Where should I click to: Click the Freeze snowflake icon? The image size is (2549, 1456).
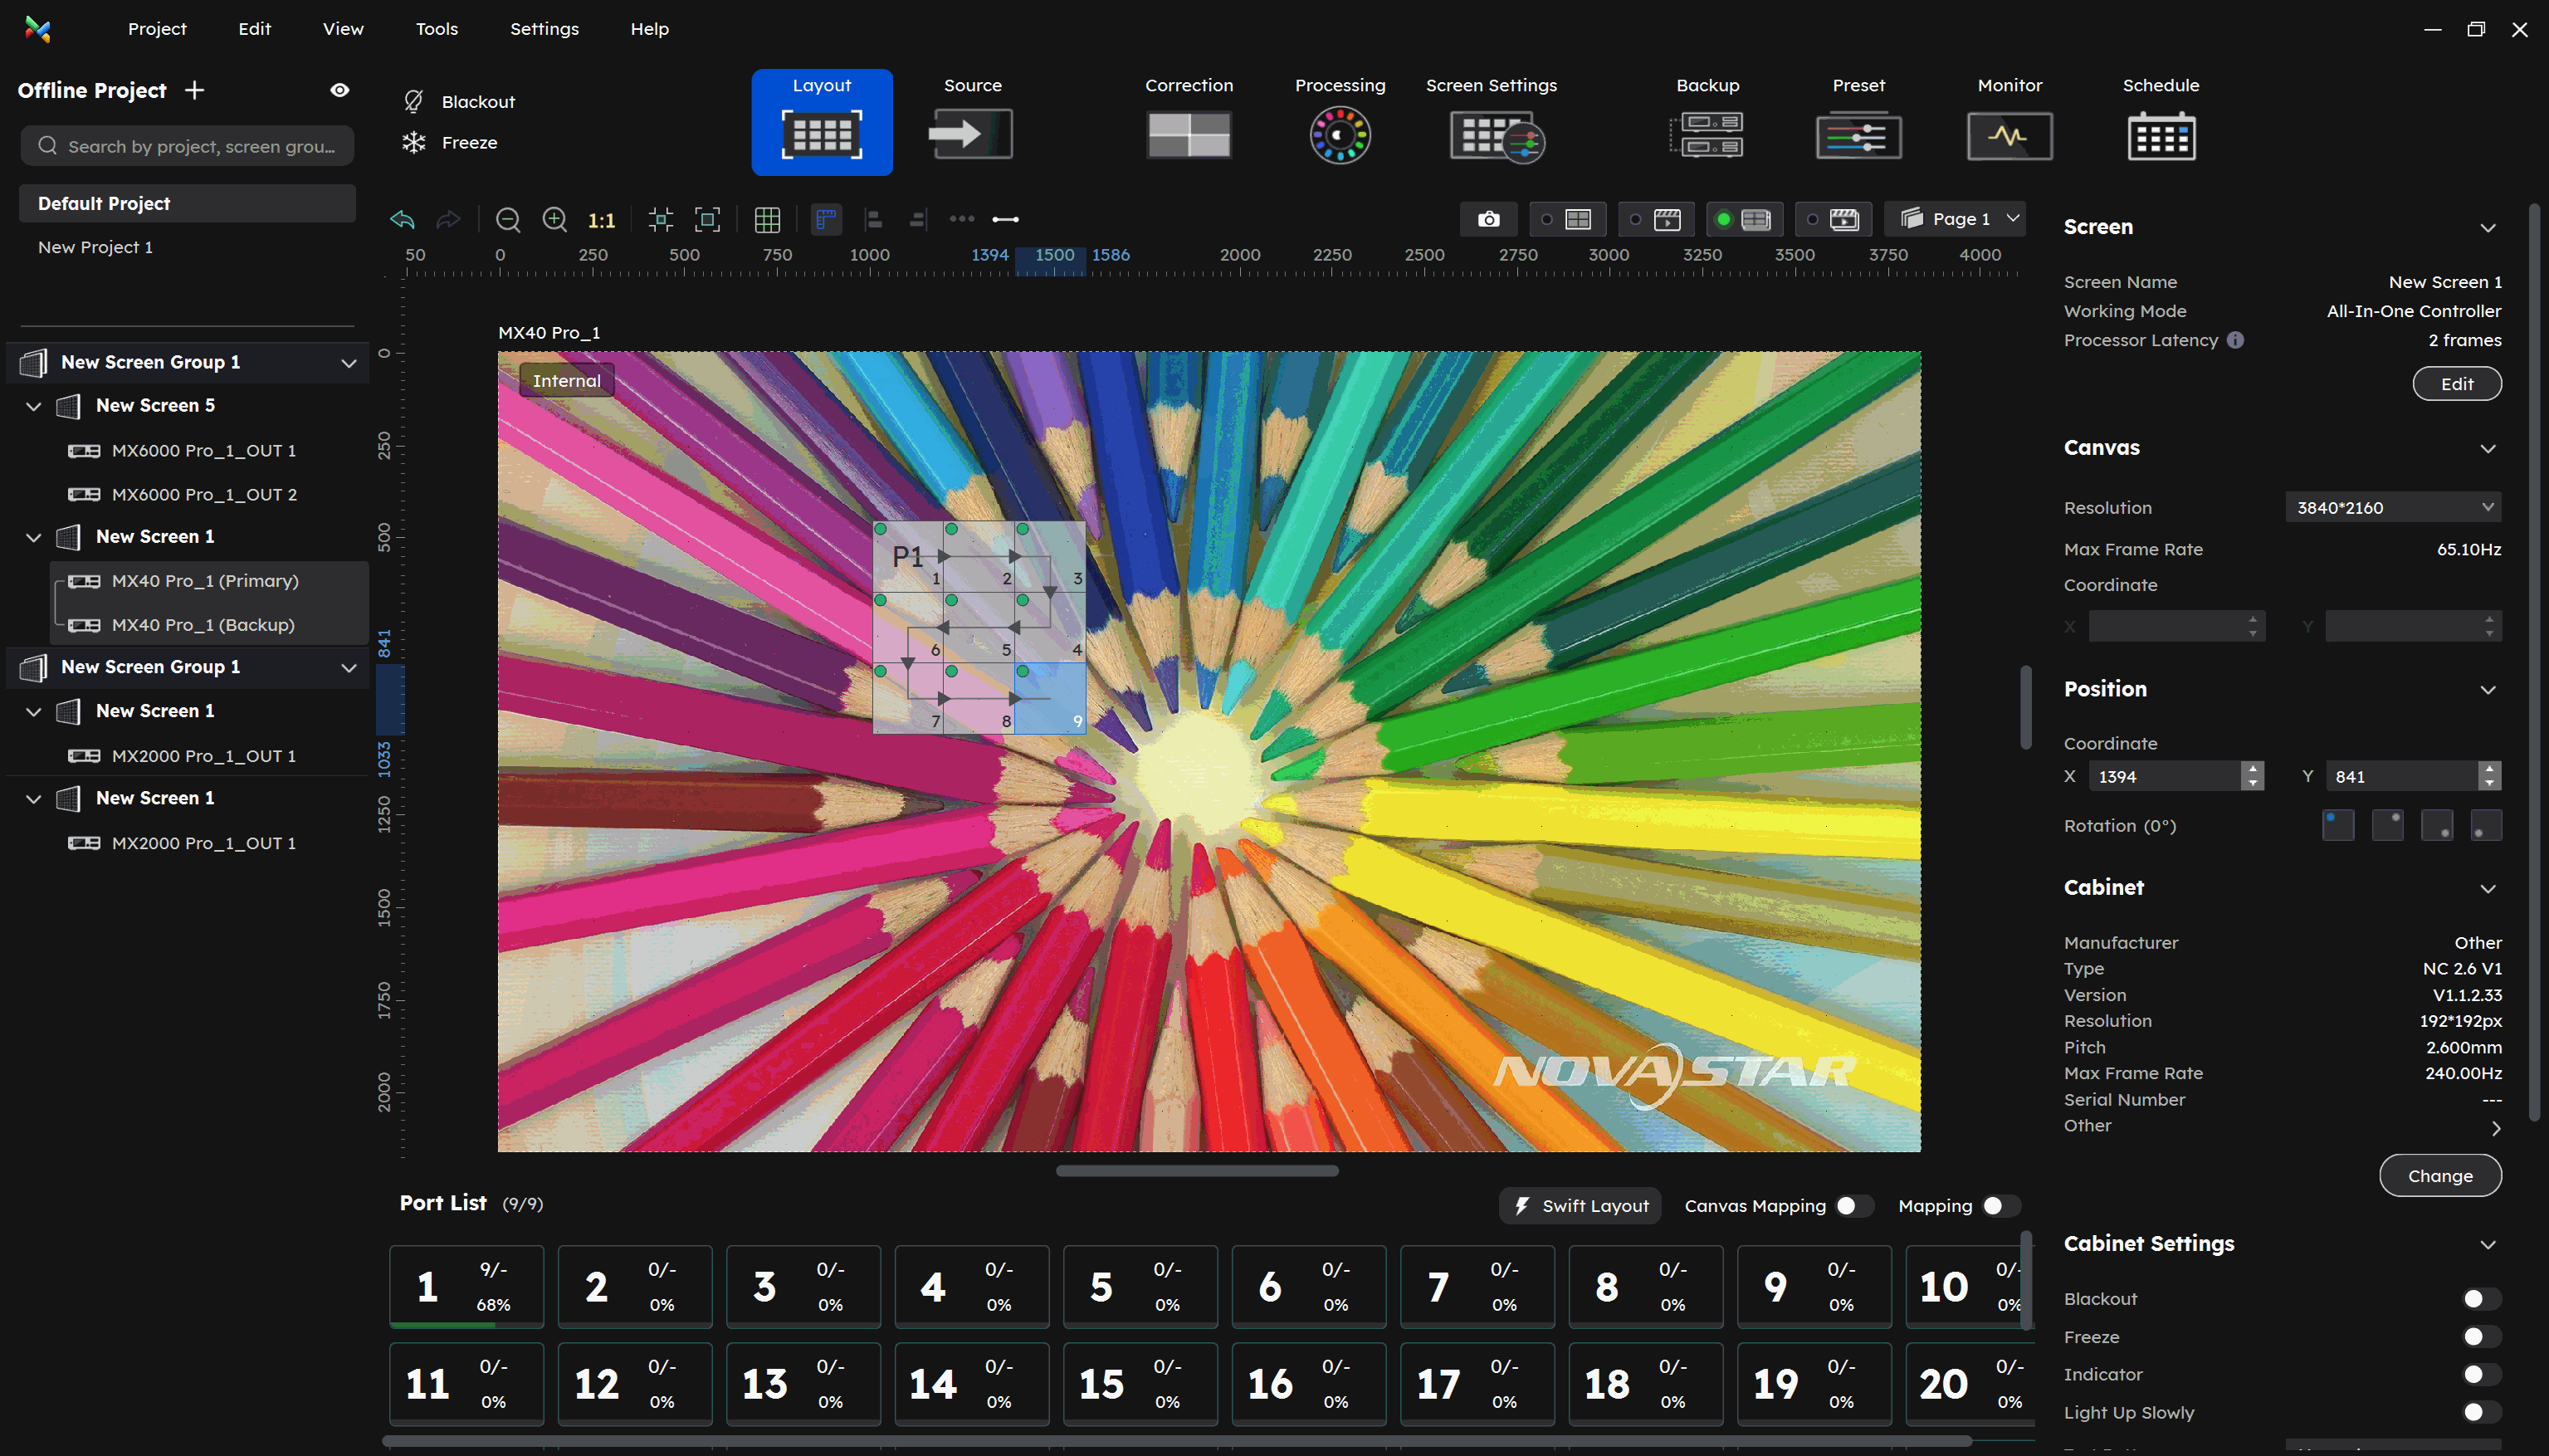(x=414, y=142)
